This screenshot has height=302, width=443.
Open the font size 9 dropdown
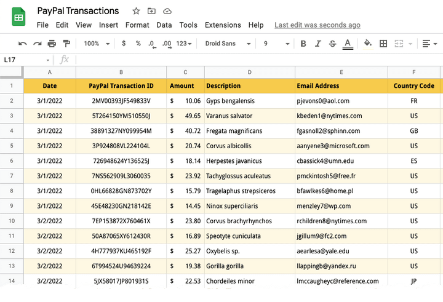[277, 44]
